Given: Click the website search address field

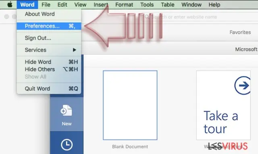Looking at the screenshot, I should tap(200, 17).
